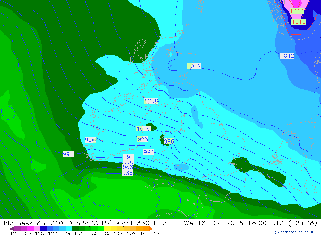Screen dimensions: 321x235
Task: Click the 990 isobar label
Action: [x=128, y=162]
